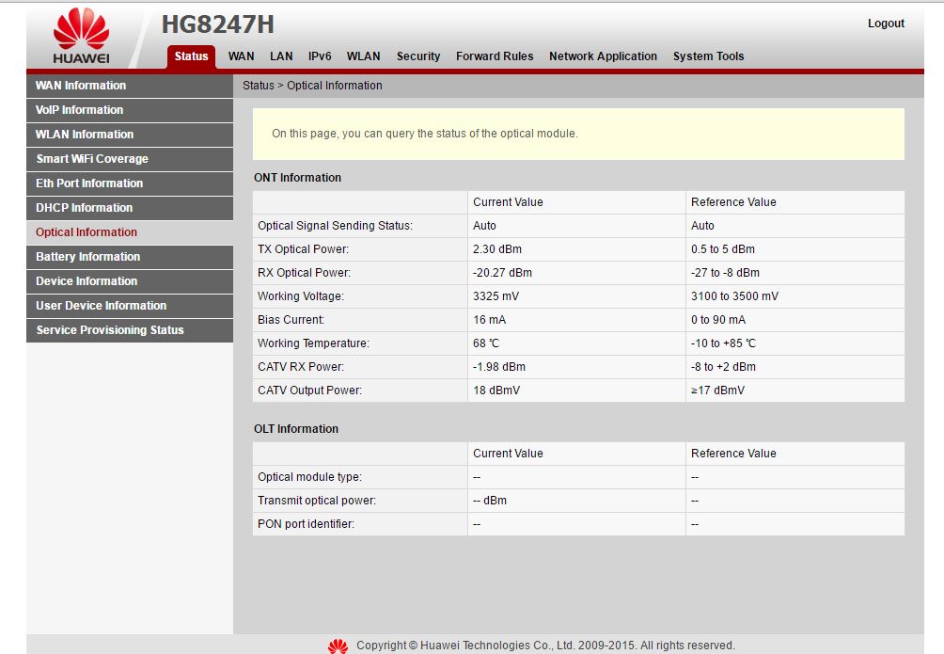Click the RX Optical Power label
The image size is (944, 654).
(x=304, y=273)
